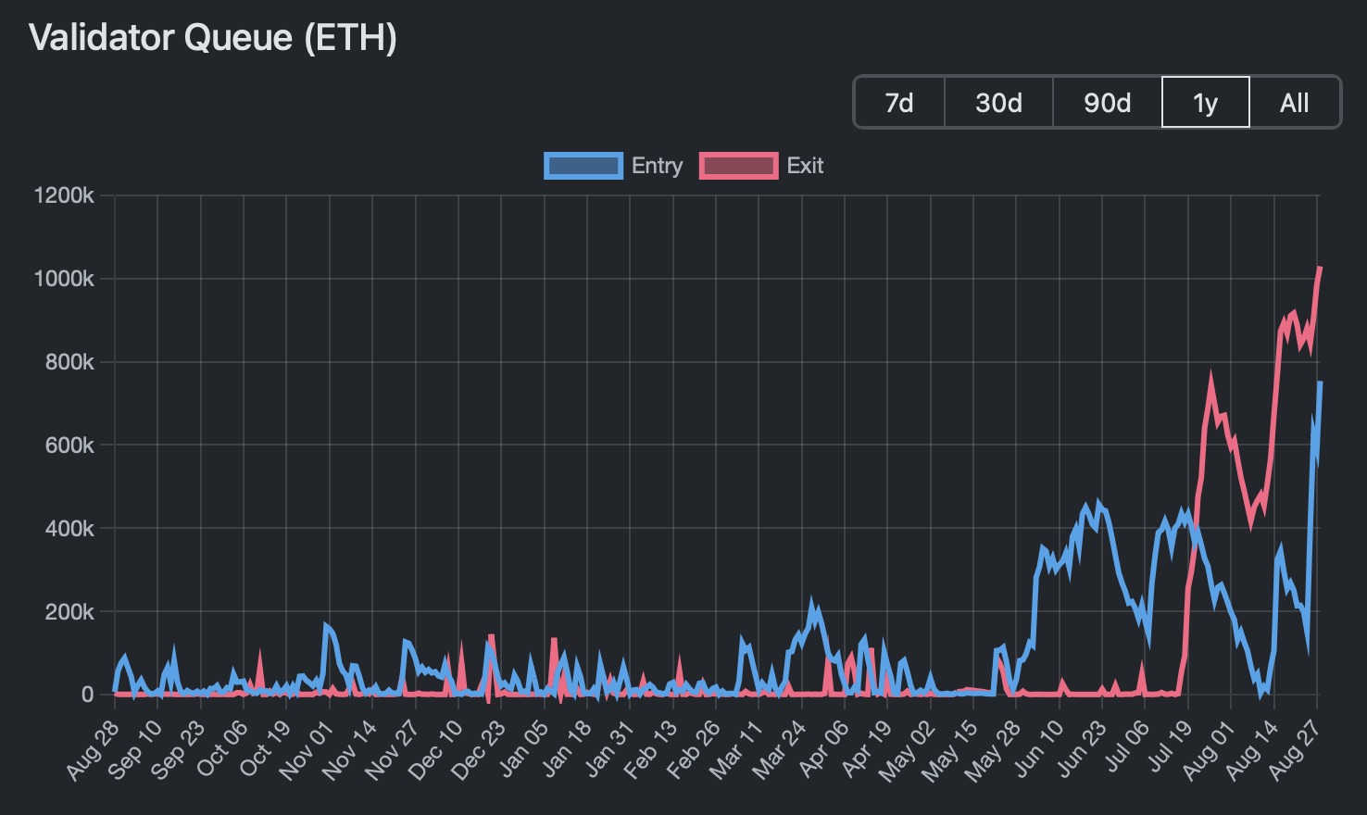Select the All time range
Image resolution: width=1367 pixels, height=815 pixels.
coord(1294,102)
